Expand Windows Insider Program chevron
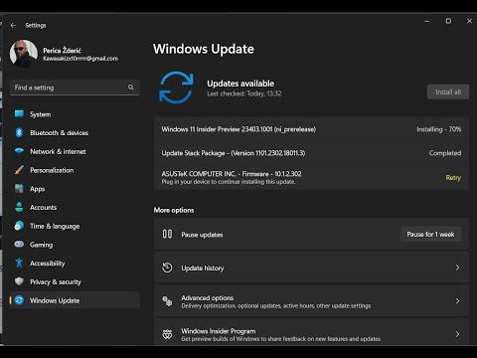 click(x=457, y=334)
